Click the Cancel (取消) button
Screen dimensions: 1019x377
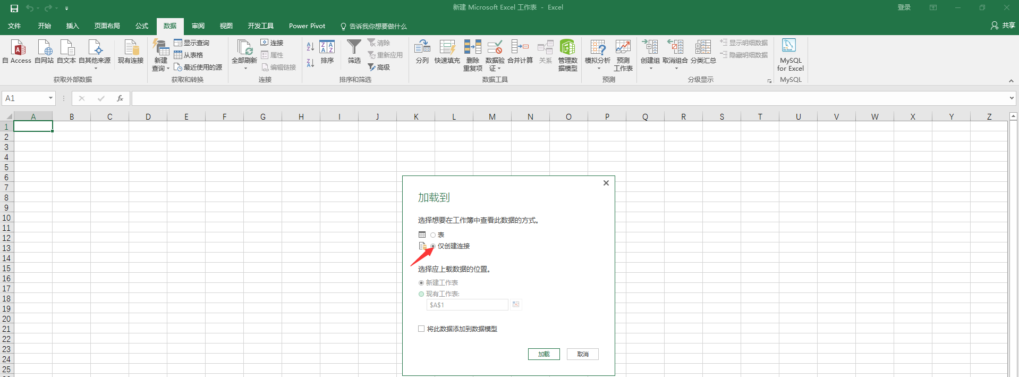coord(583,354)
